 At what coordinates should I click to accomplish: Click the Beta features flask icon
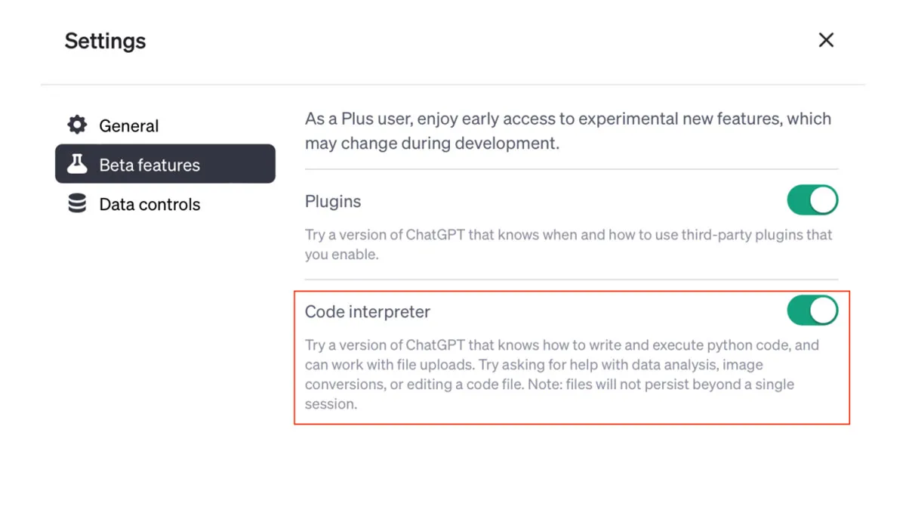tap(77, 165)
